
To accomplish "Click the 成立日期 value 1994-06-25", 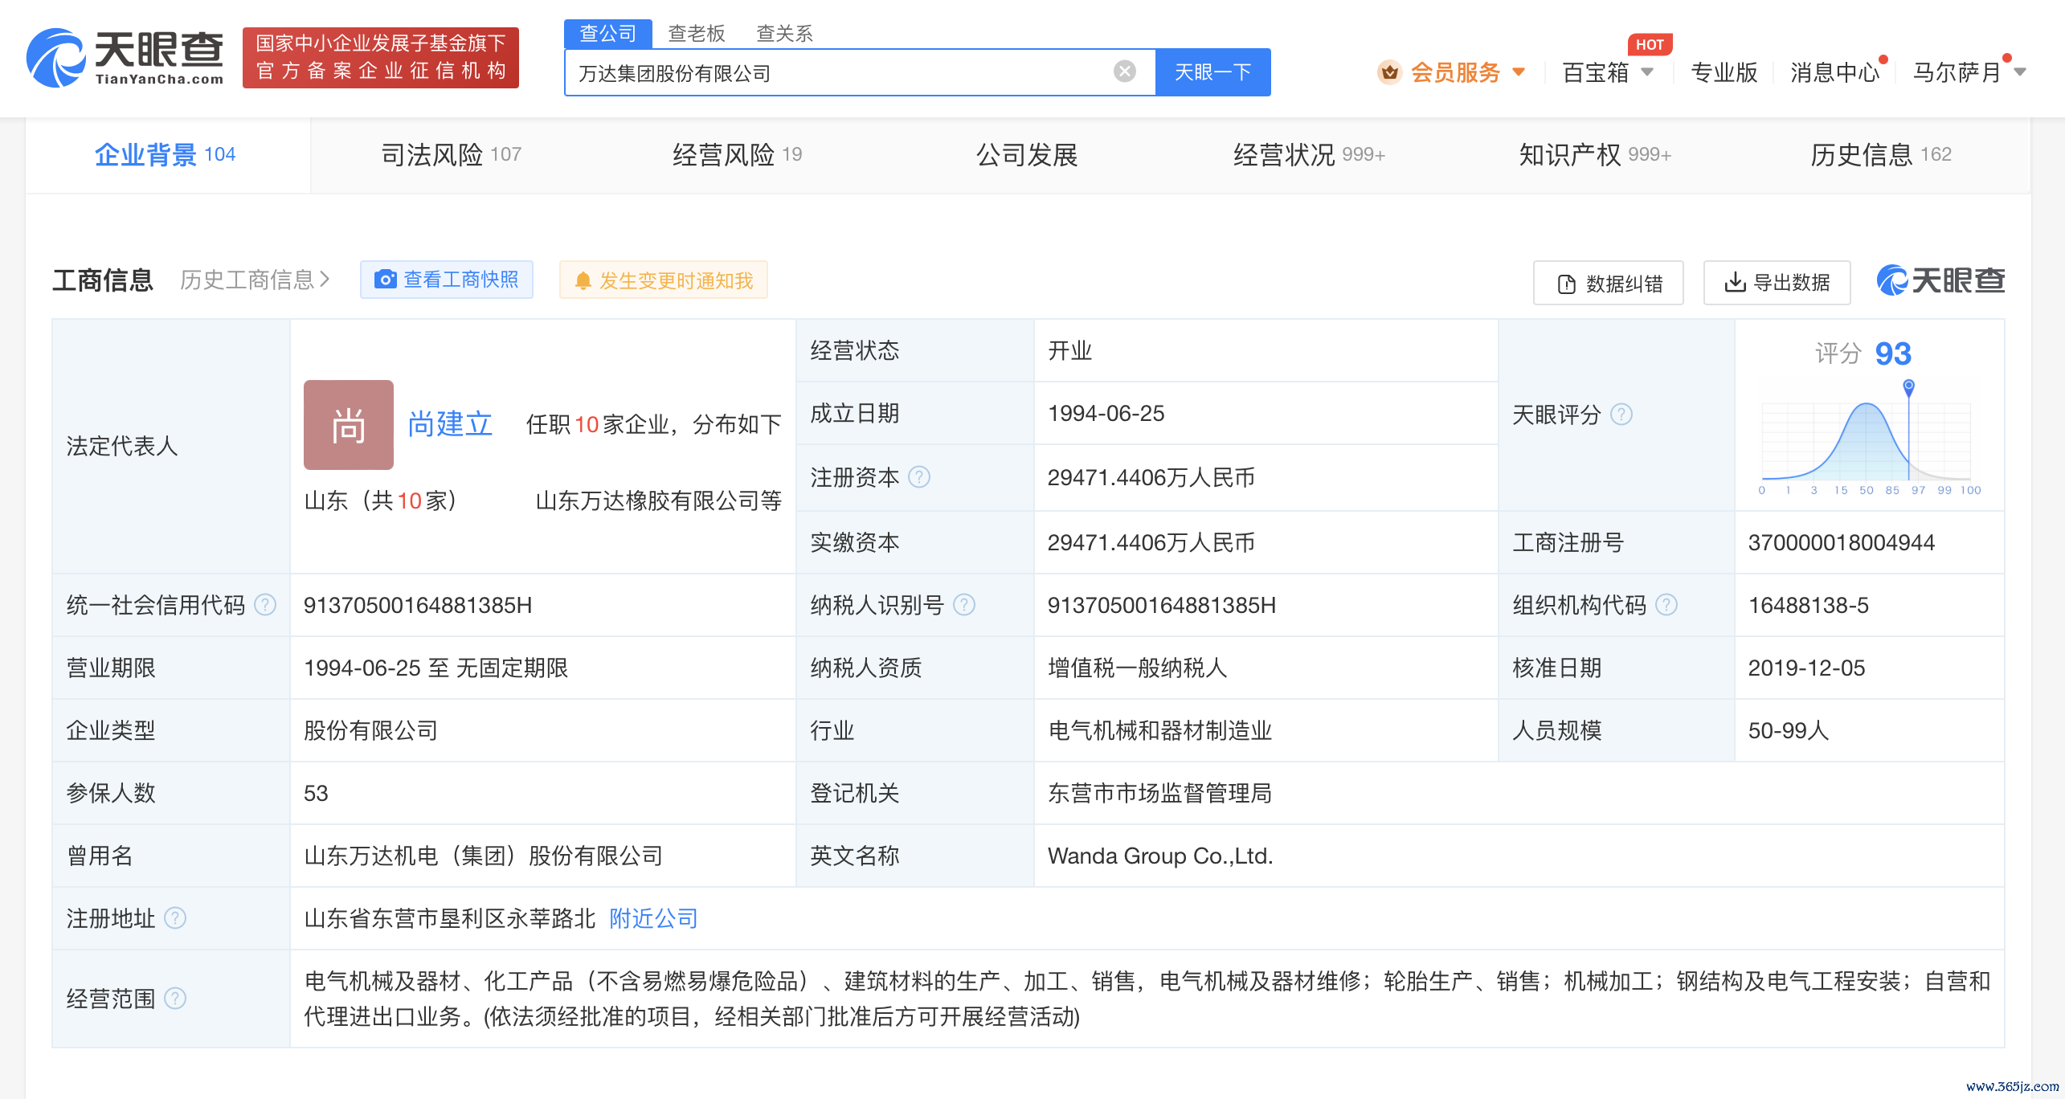I will (1106, 414).
